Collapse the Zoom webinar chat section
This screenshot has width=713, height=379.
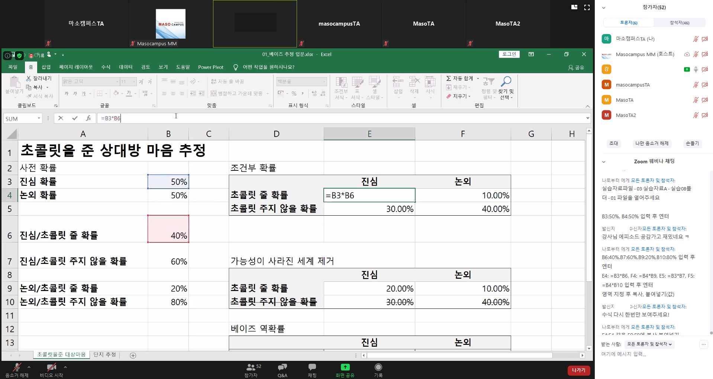(x=604, y=161)
